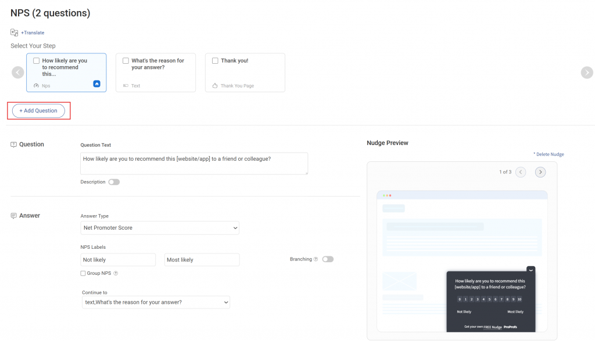595x341 pixels.
Task: Enable the Branching toggle
Action: coord(327,259)
